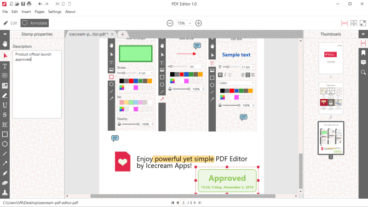Go to last page button
The image size is (368, 207).
[x=200, y=202]
